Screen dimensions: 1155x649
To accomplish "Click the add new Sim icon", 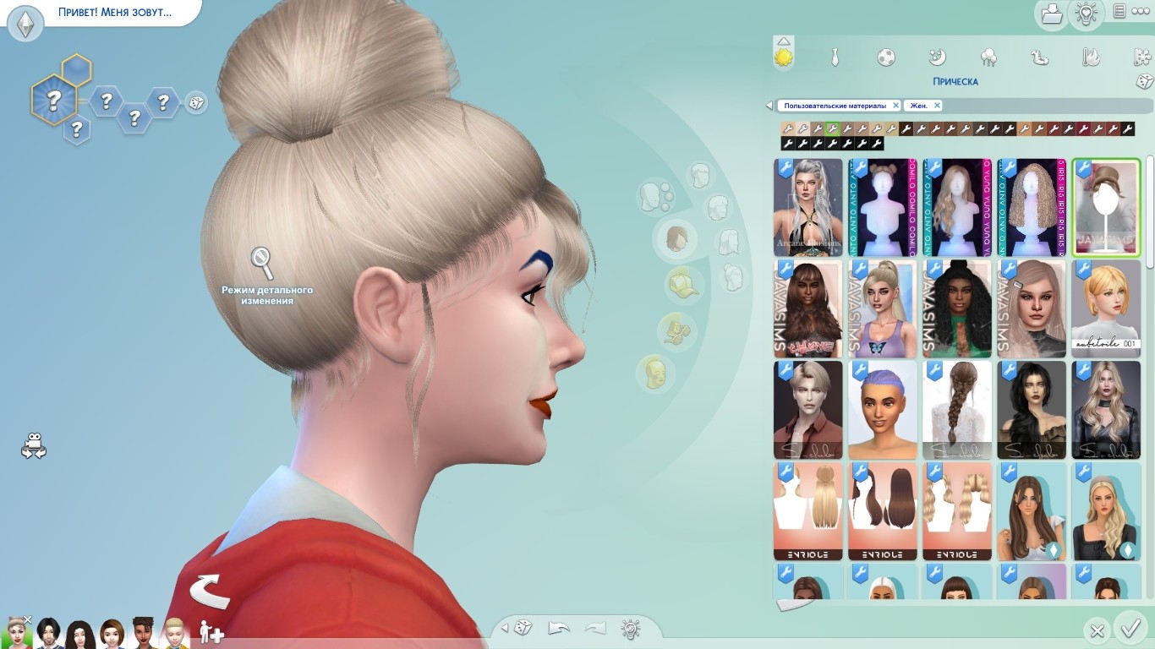I will pyautogui.click(x=211, y=632).
